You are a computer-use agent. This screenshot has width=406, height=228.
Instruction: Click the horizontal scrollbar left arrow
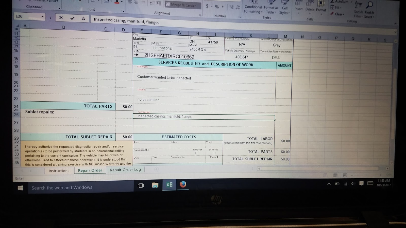(x=259, y=168)
